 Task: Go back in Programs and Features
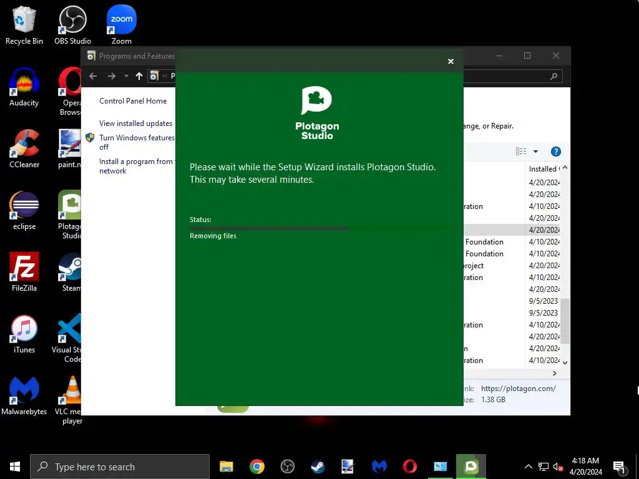(x=94, y=76)
